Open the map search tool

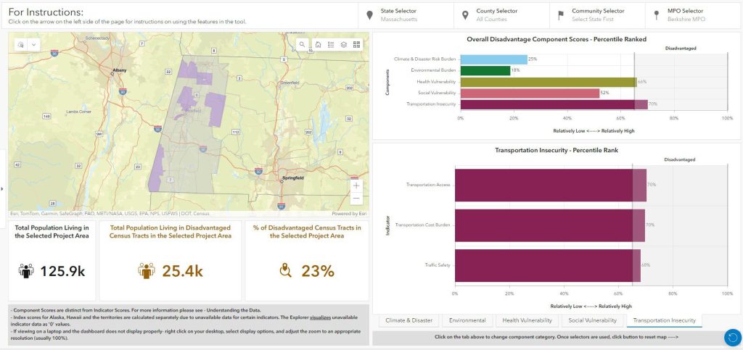[303, 44]
